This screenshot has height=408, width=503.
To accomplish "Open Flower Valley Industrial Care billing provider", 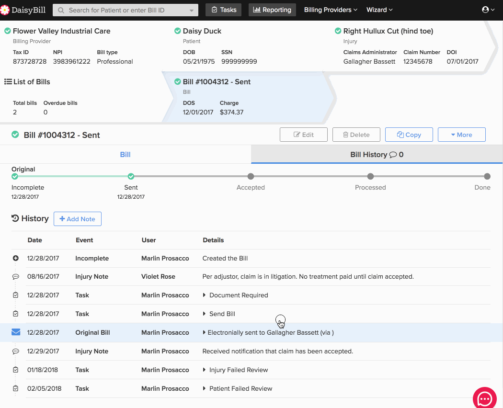I will [62, 31].
